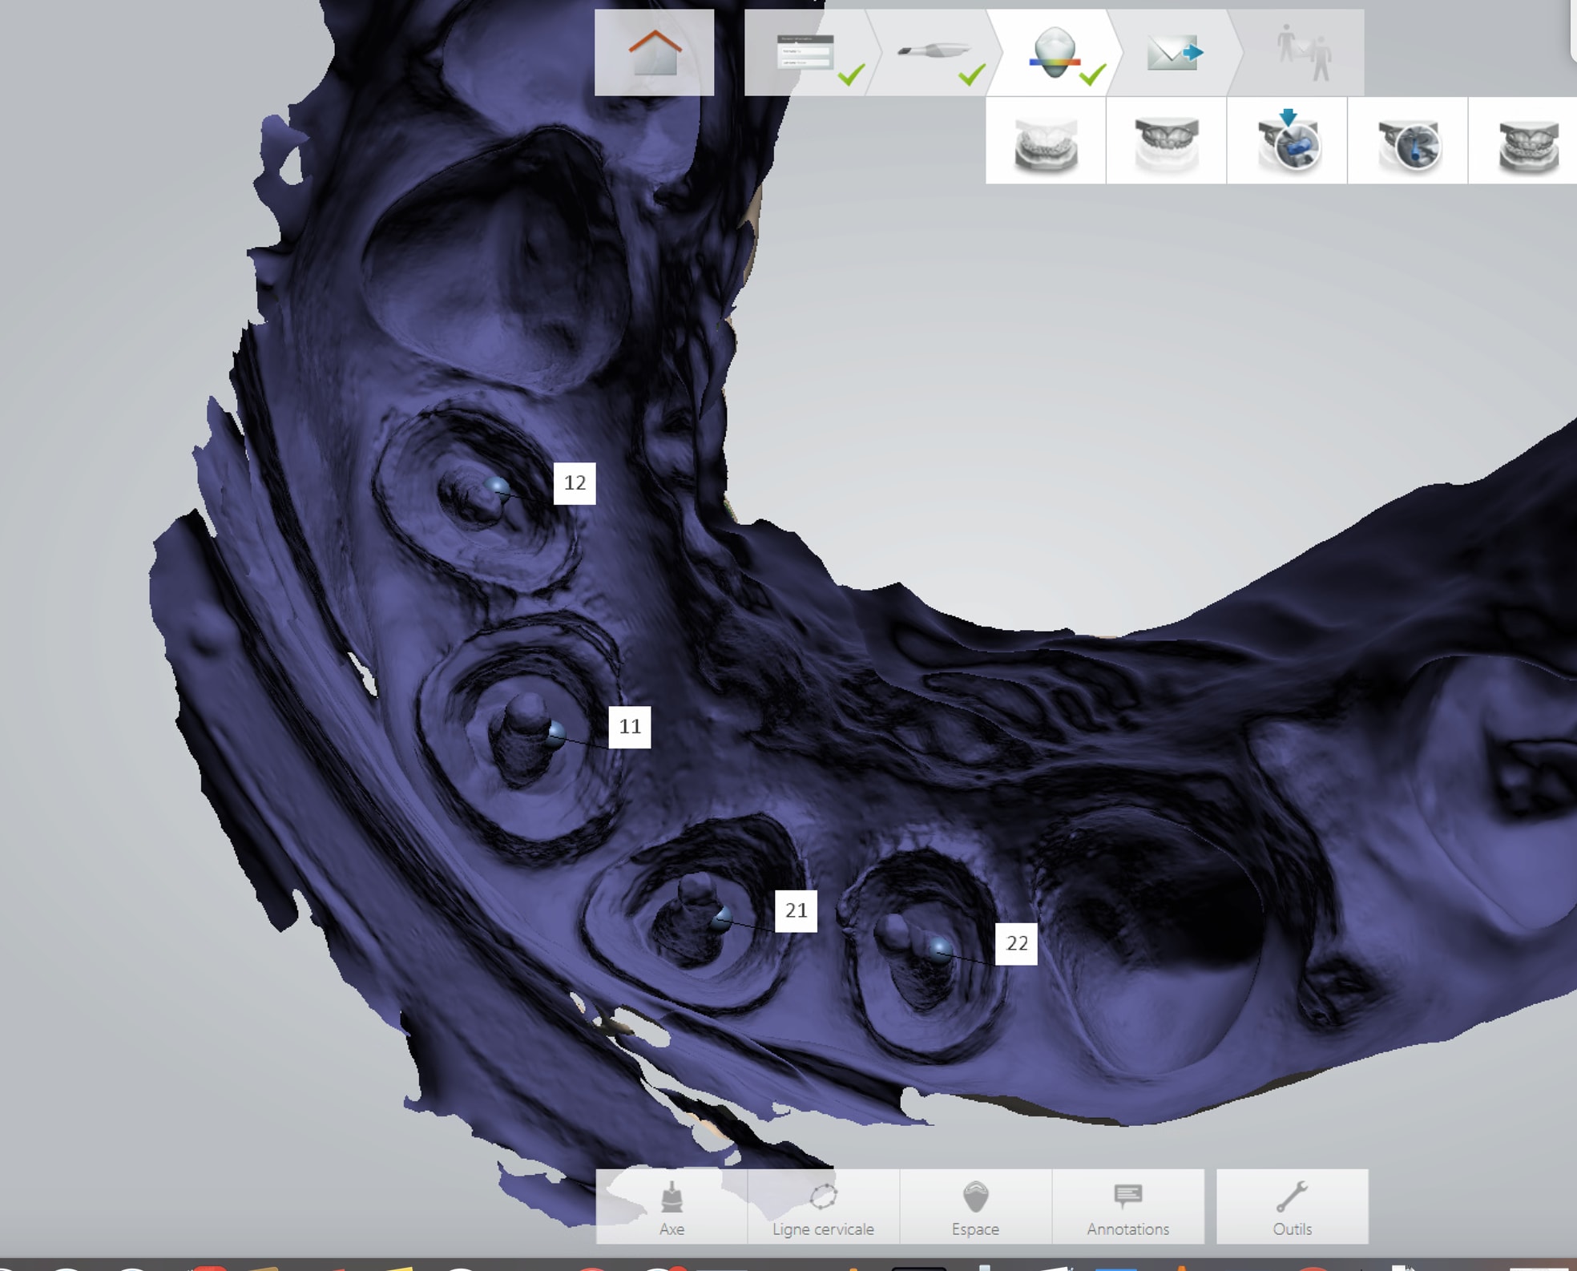Switch to the intraoral scanner step
This screenshot has height=1271, width=1577.
tap(933, 53)
